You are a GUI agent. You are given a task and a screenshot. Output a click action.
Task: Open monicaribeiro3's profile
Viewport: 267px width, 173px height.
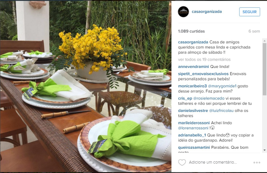tap(192, 86)
